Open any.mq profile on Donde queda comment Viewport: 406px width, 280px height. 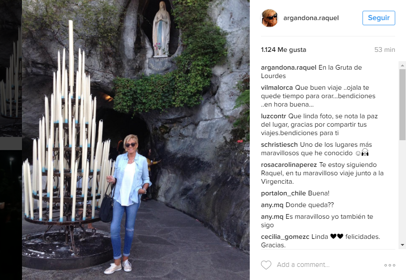pyautogui.click(x=272, y=205)
